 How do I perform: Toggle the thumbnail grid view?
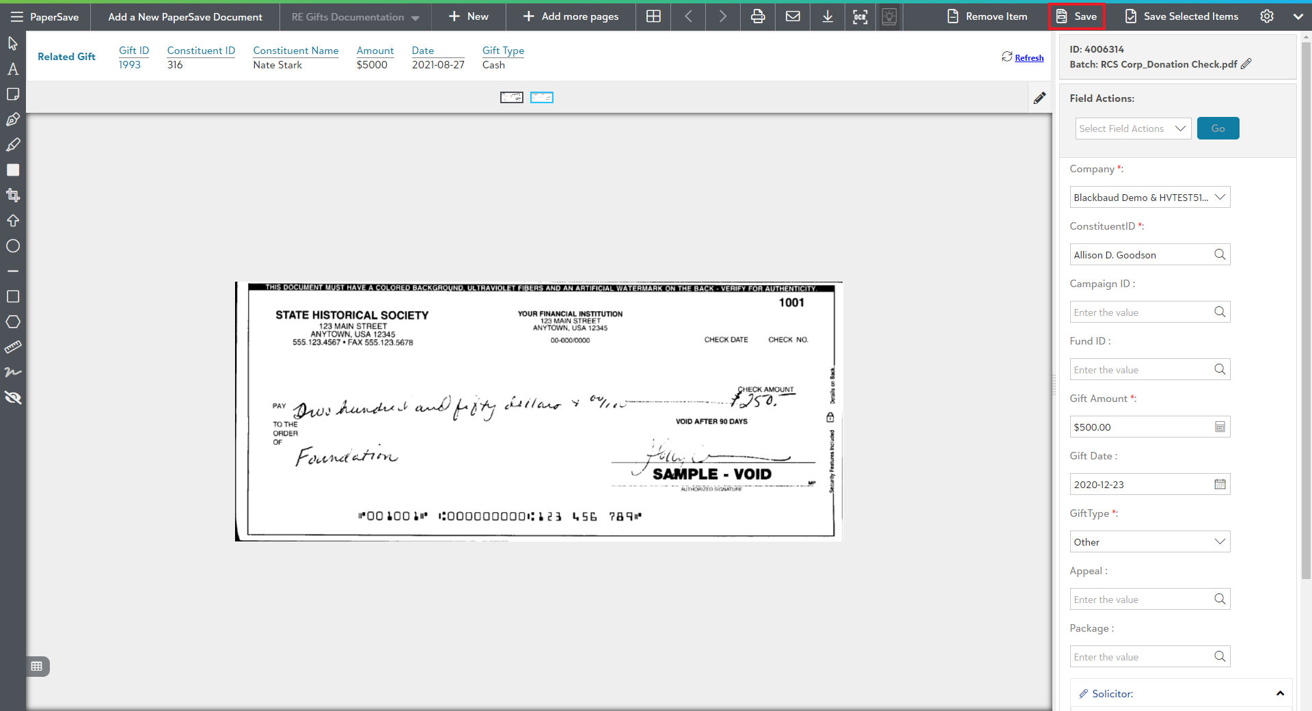653,16
